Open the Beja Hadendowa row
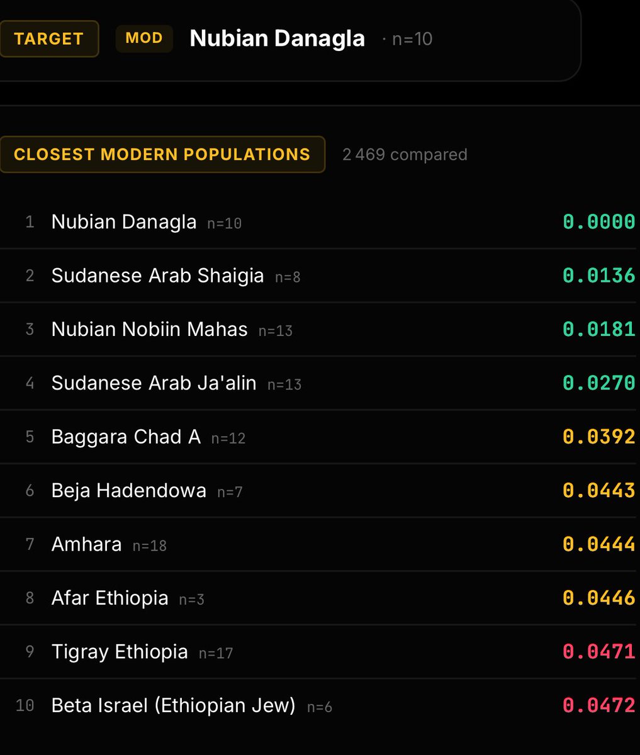Viewport: 640px width, 755px height. (x=320, y=490)
